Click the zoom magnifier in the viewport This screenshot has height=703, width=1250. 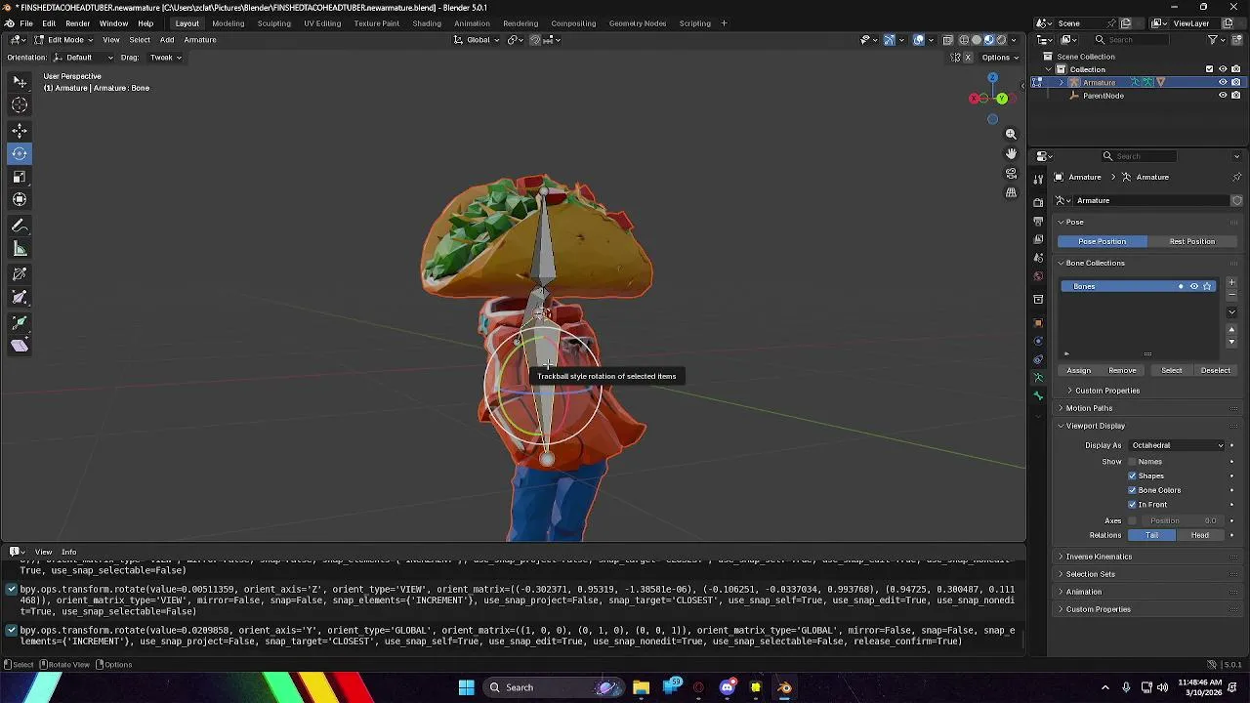(x=1011, y=134)
